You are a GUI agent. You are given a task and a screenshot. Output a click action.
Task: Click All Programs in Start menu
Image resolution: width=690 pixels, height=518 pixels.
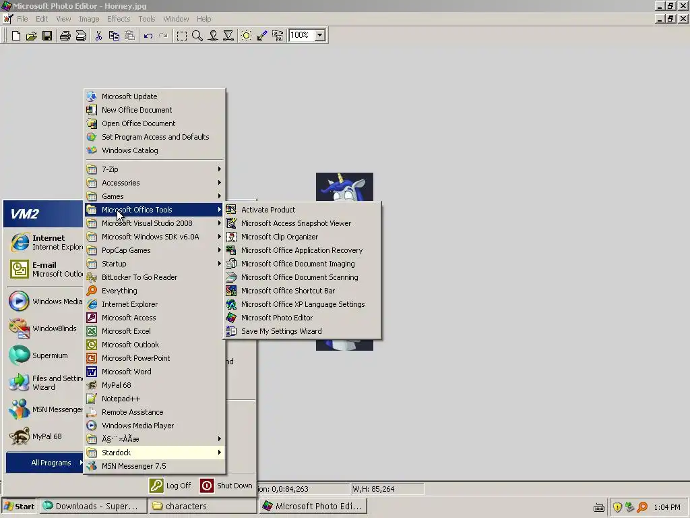(x=44, y=463)
